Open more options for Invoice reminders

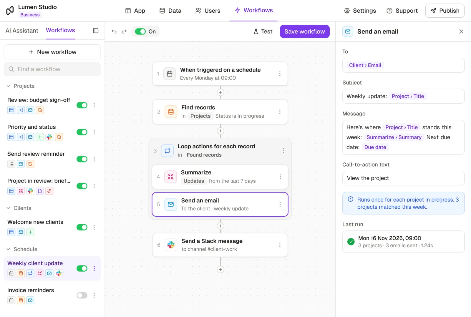94,295
